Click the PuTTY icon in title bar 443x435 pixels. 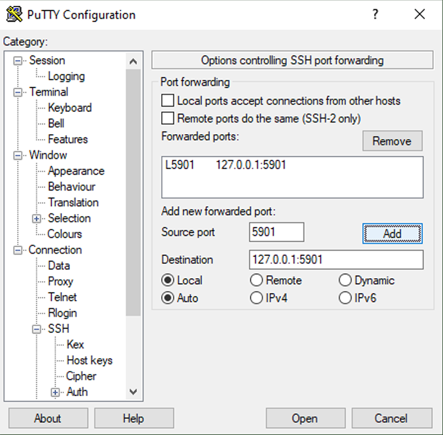point(14,14)
